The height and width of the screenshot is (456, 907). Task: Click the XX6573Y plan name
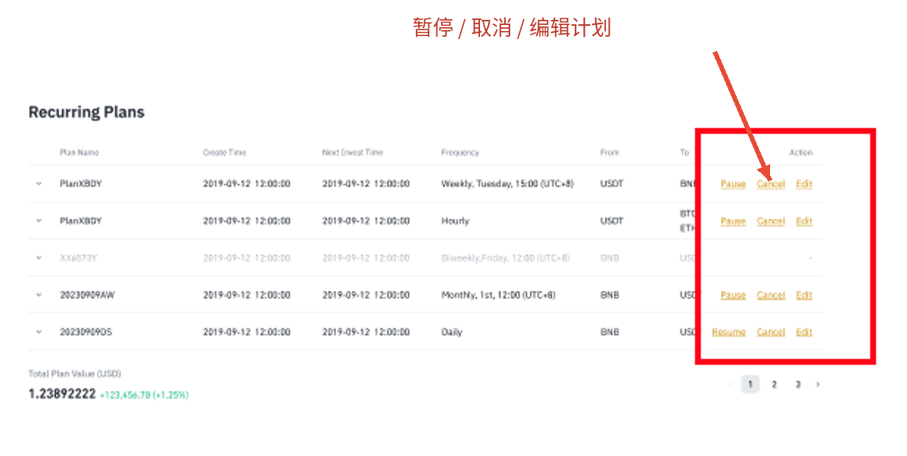pos(80,257)
